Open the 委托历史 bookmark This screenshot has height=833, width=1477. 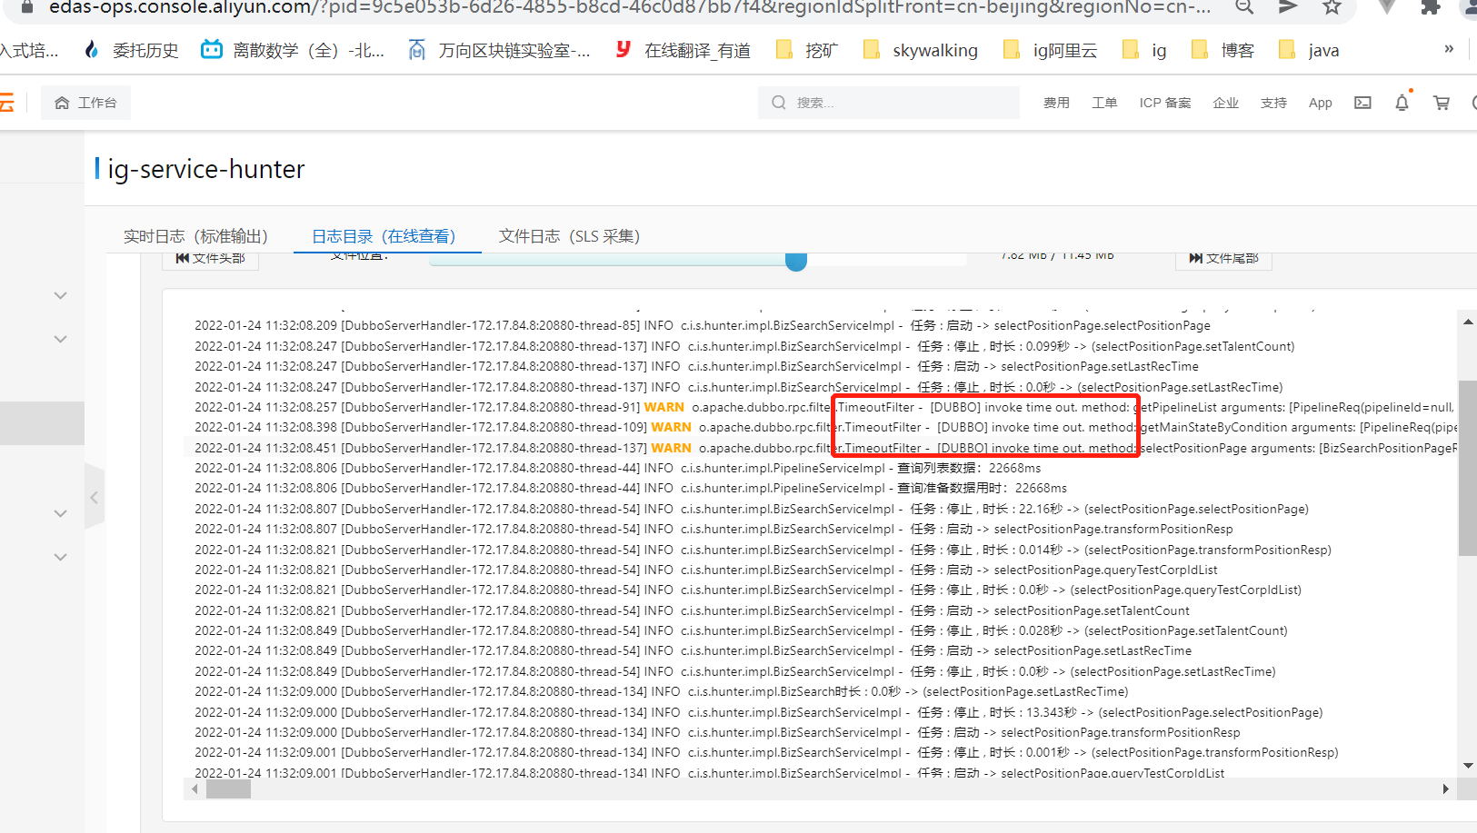pyautogui.click(x=131, y=50)
